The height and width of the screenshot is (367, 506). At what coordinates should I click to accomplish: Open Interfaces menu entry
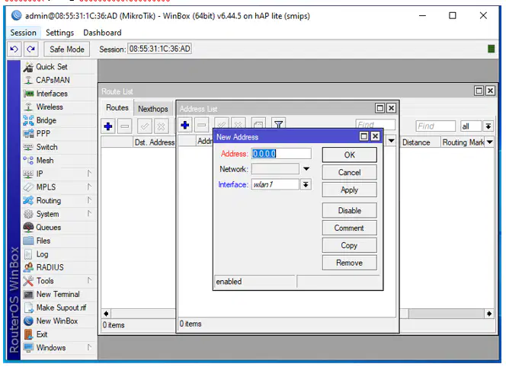tap(59, 94)
